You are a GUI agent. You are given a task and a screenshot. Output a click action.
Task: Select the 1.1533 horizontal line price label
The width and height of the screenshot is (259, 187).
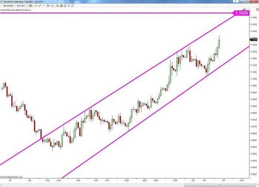(x=241, y=13)
